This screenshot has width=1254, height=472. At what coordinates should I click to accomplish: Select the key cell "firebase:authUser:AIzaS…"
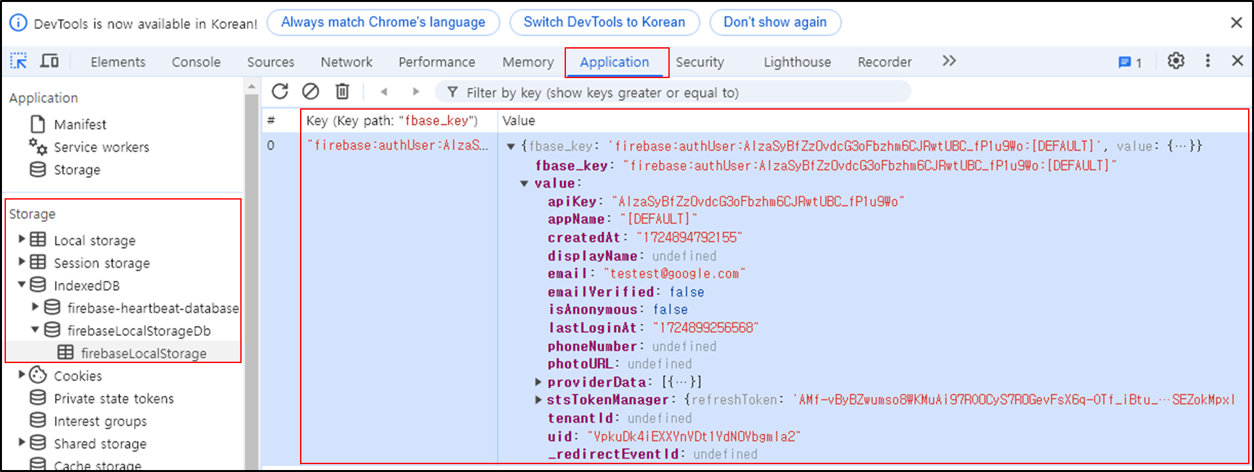(398, 145)
